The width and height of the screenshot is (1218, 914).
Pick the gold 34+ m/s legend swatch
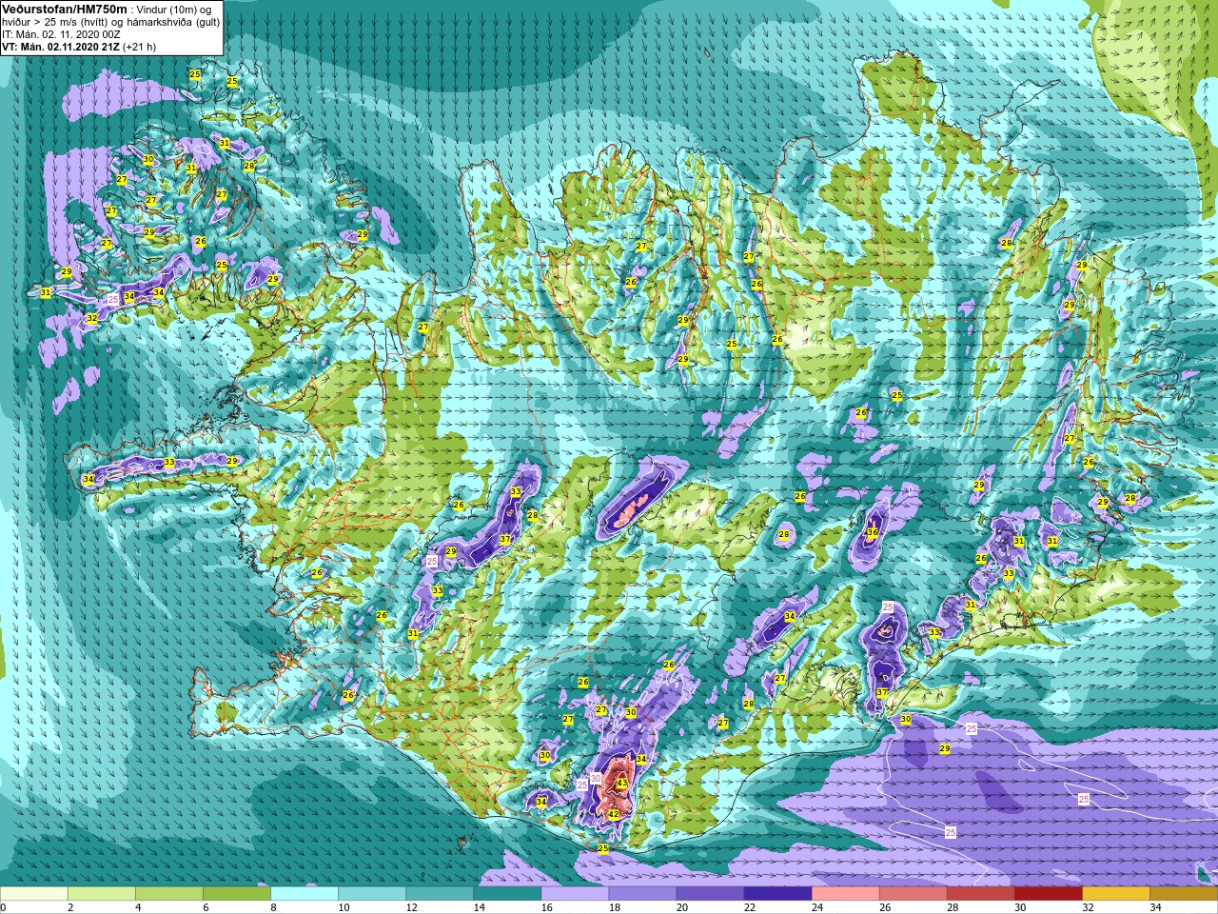click(1183, 894)
